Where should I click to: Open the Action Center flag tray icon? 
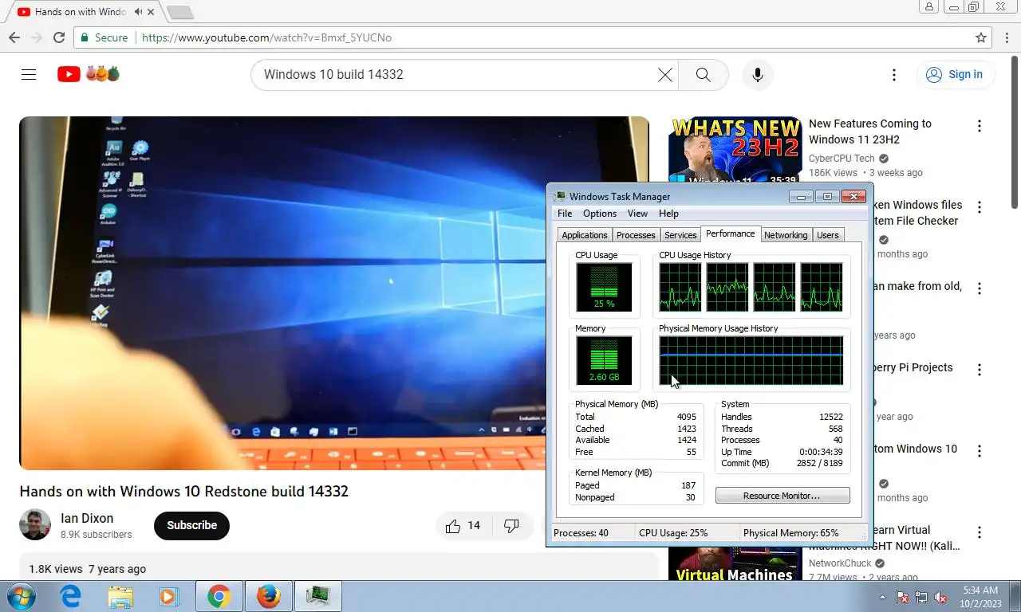point(902,597)
